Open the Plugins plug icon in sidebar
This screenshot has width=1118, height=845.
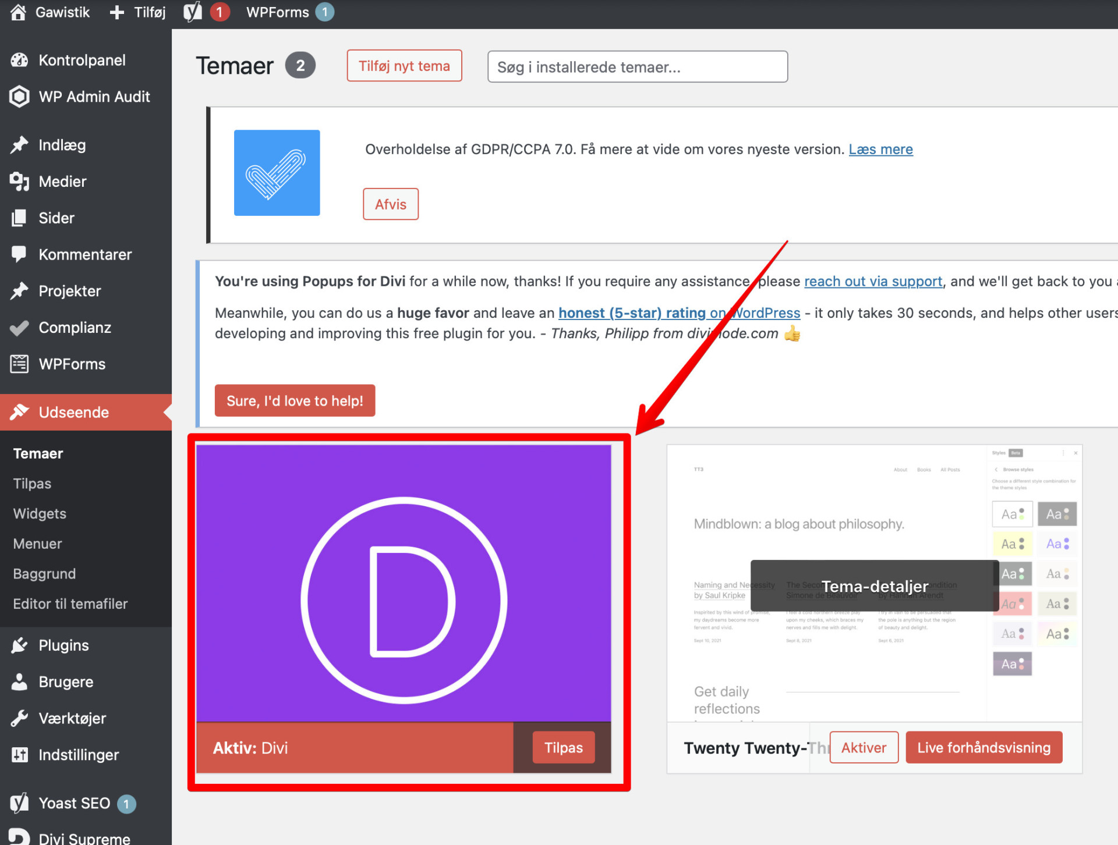pos(19,645)
